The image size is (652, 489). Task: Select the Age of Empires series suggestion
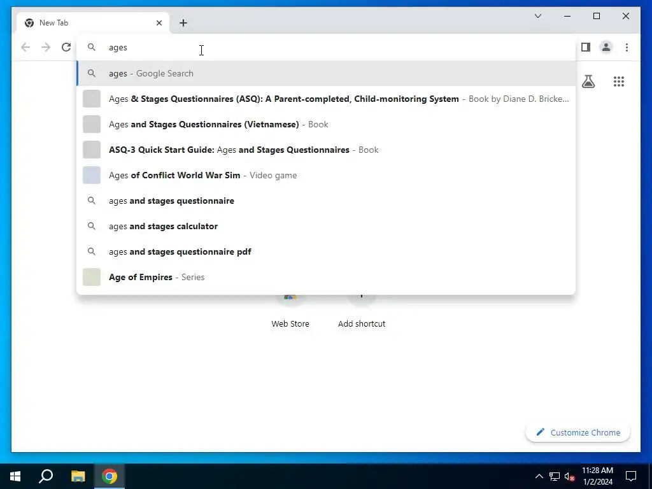[x=327, y=277]
